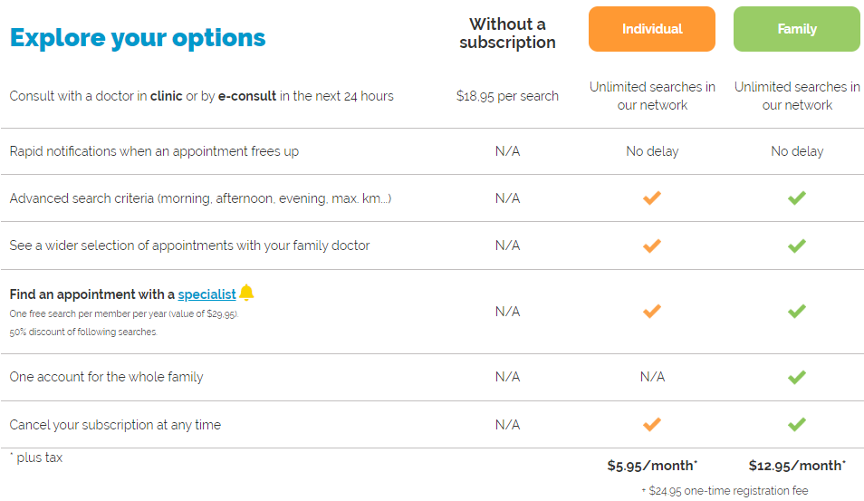Viewport: 864px width, 501px height.
Task: Click the $18.95 per search text
Action: click(x=507, y=96)
